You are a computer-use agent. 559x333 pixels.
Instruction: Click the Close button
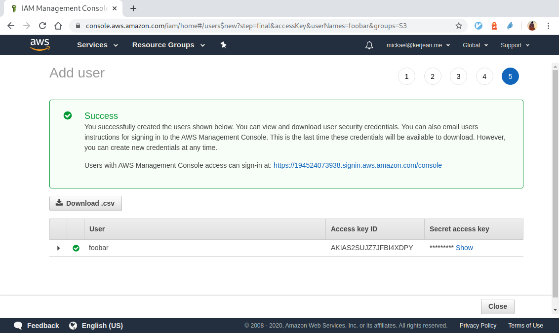pyautogui.click(x=497, y=306)
